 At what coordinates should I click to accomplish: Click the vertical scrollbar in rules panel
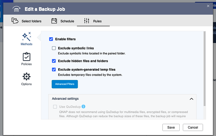point(204,69)
